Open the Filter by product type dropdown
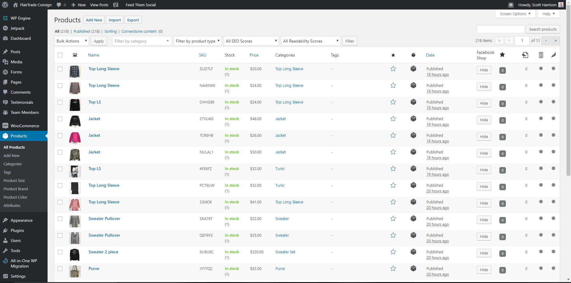This screenshot has width=571, height=283. (197, 41)
